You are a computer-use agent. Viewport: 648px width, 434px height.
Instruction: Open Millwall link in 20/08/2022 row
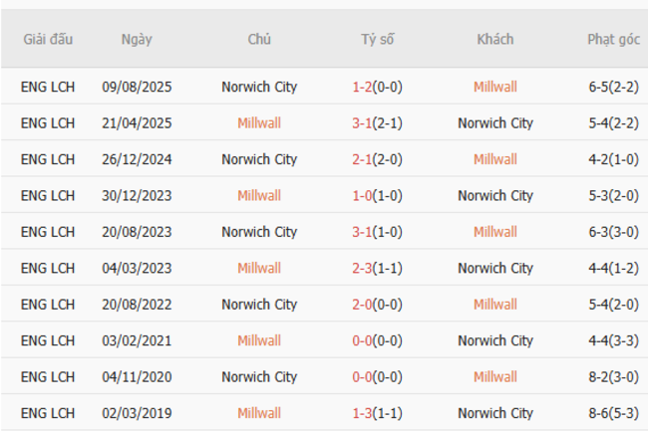click(495, 305)
